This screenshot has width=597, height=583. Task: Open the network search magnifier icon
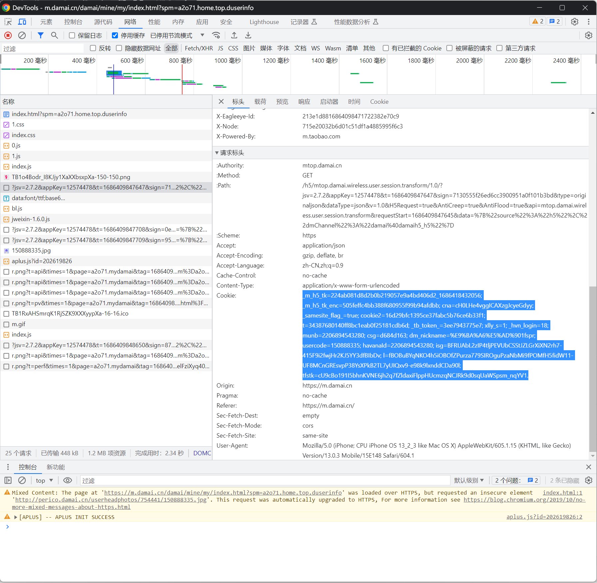pos(54,35)
